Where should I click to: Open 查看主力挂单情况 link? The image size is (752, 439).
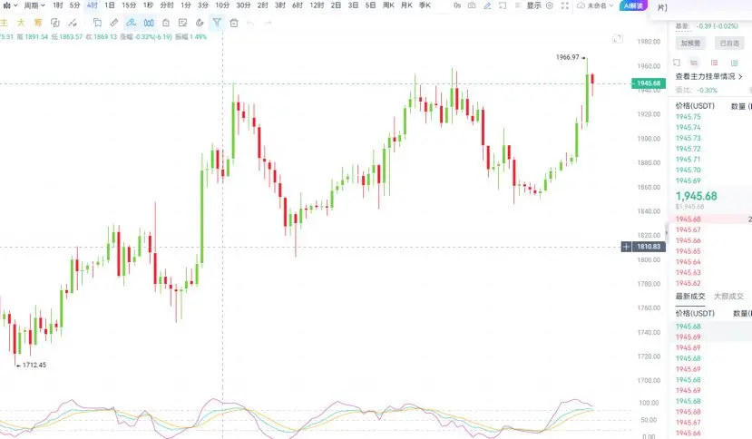point(708,76)
